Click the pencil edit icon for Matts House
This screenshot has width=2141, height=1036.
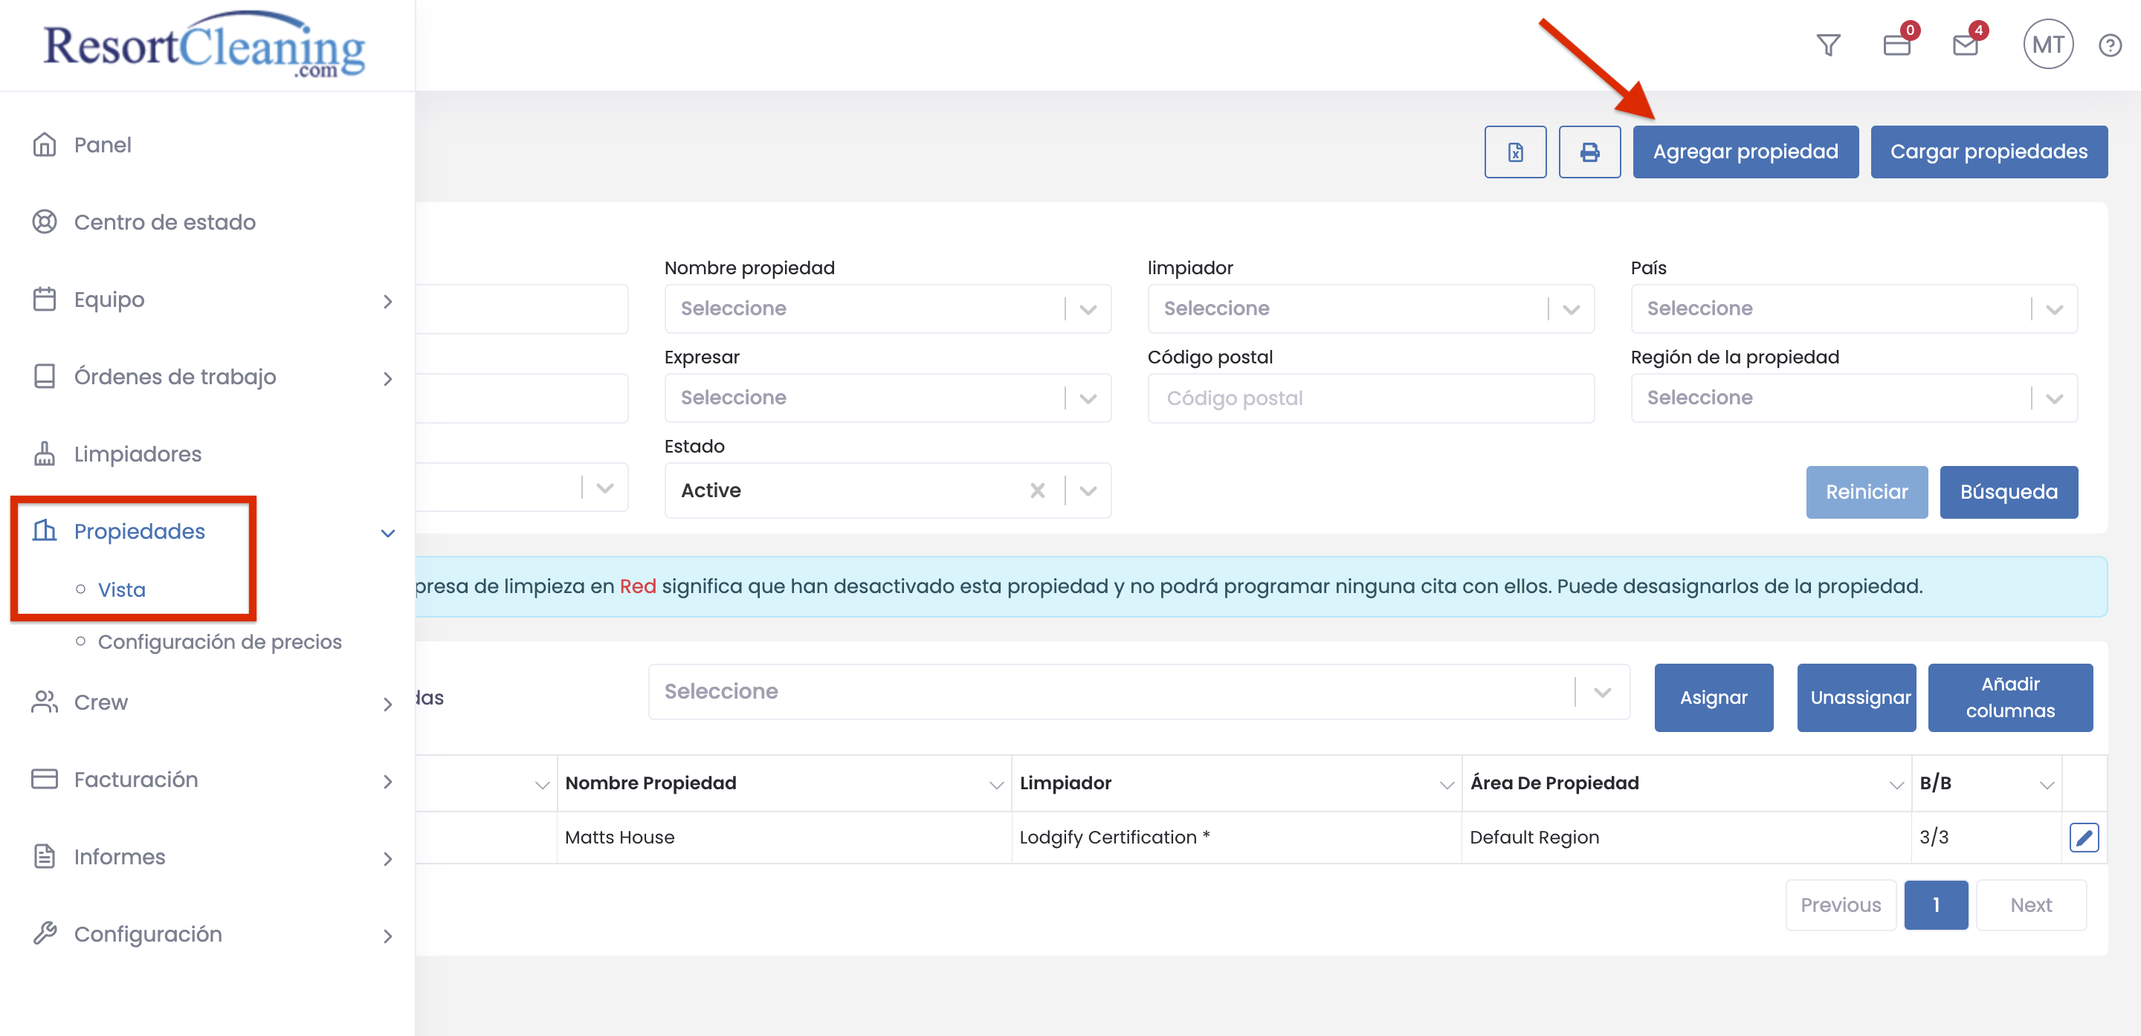2083,837
